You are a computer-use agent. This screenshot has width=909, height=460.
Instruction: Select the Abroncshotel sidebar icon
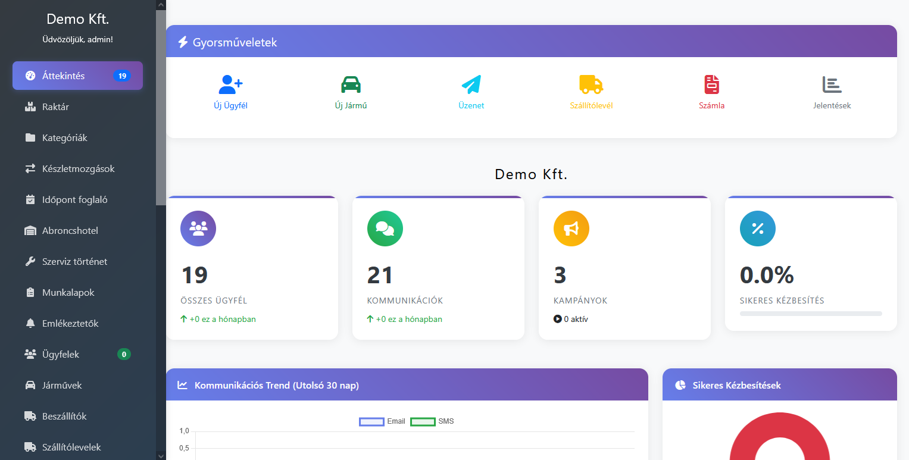click(30, 230)
